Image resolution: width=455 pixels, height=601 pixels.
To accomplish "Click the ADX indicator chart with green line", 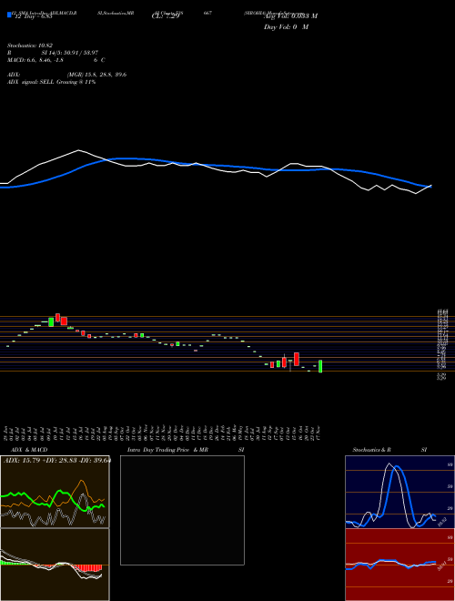I will coord(55,492).
